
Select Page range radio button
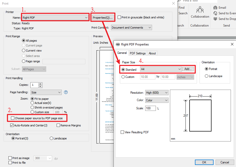pyautogui.click(x=23, y=61)
